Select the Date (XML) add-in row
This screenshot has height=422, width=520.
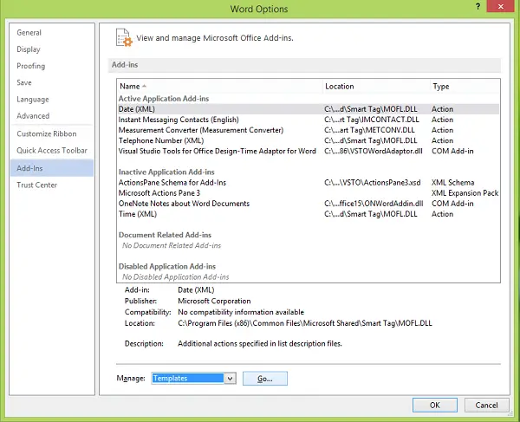pos(309,108)
